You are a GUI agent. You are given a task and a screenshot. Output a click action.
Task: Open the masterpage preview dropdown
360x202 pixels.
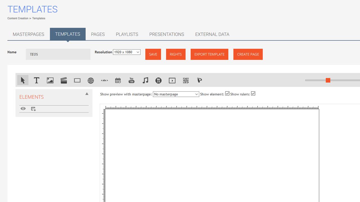176,94
